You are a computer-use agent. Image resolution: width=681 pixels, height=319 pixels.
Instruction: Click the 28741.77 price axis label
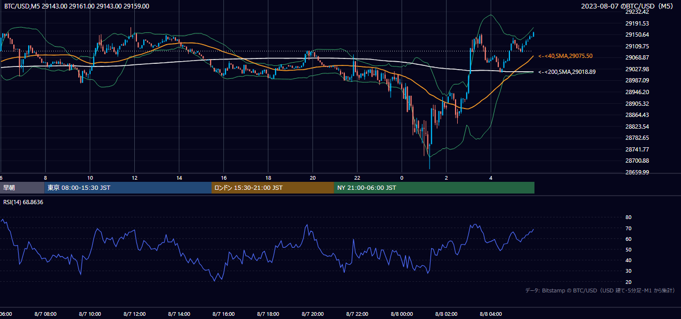(x=637, y=149)
